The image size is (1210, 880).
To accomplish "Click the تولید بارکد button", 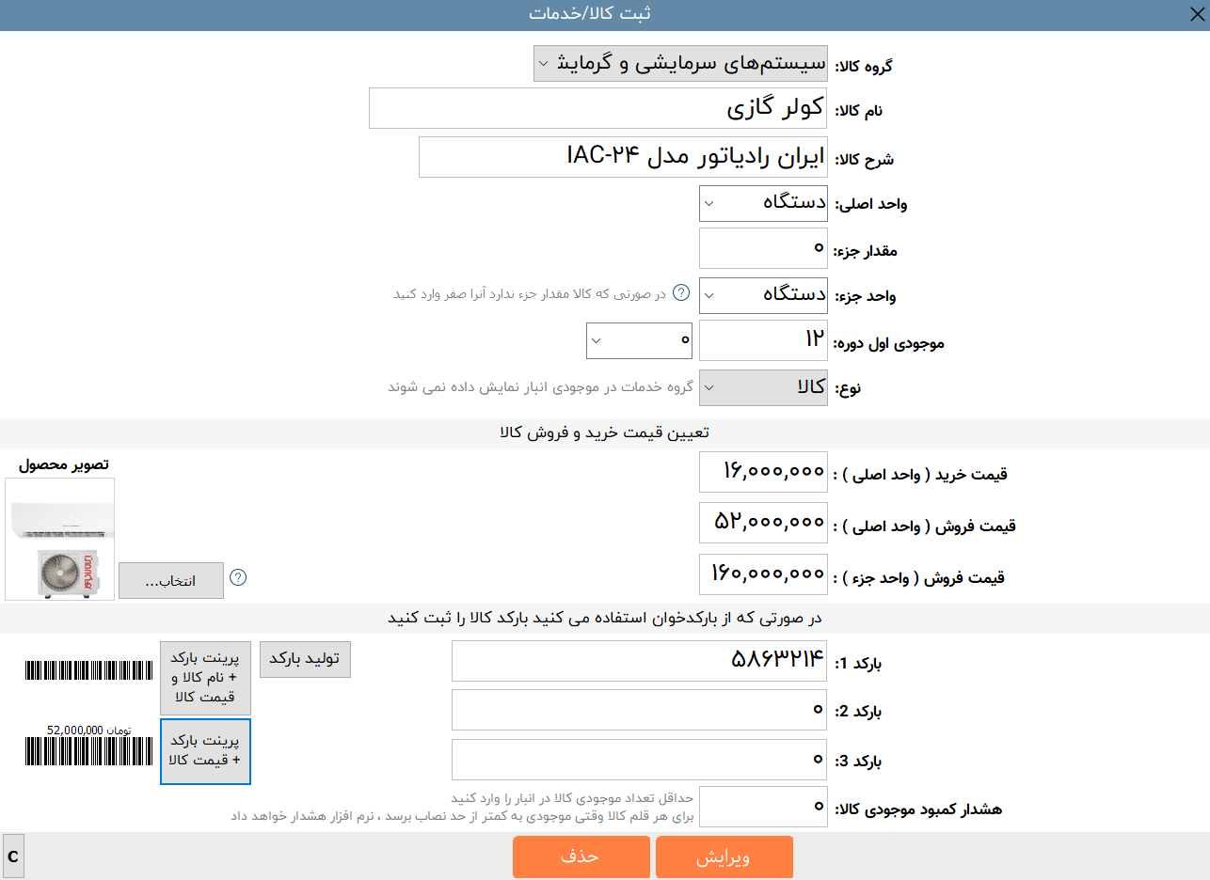I will (x=305, y=659).
